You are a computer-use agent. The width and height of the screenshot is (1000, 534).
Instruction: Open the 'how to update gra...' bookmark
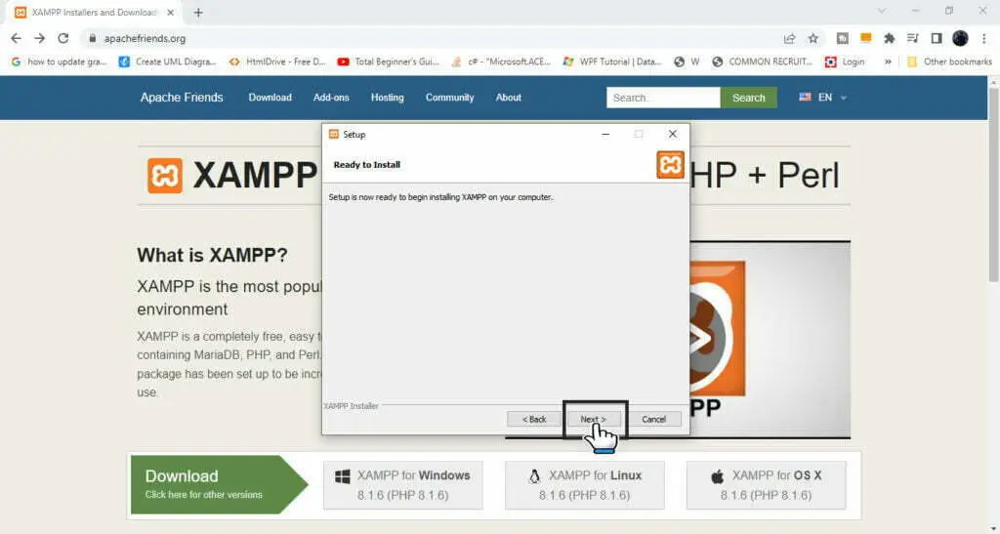(59, 62)
